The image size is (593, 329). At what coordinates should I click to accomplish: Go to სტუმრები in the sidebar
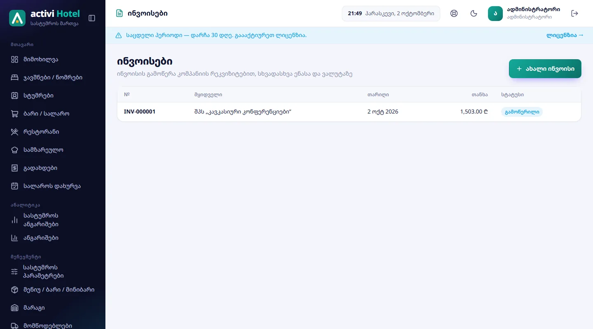pos(53,95)
